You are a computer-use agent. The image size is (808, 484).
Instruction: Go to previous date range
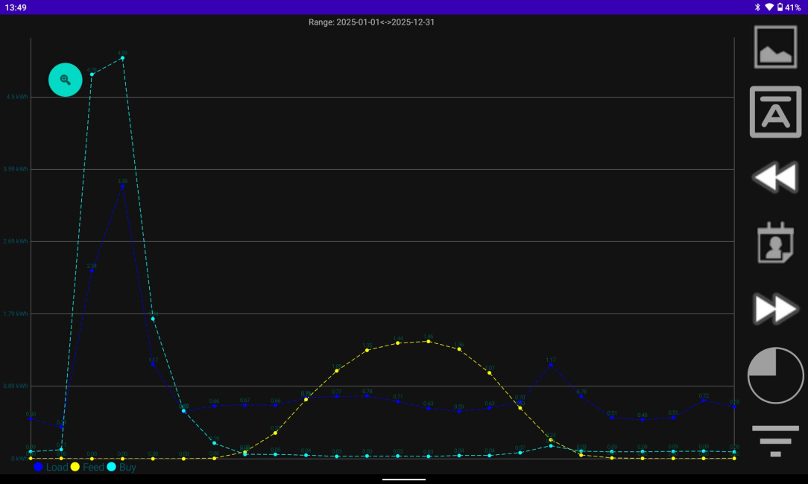tap(774, 177)
